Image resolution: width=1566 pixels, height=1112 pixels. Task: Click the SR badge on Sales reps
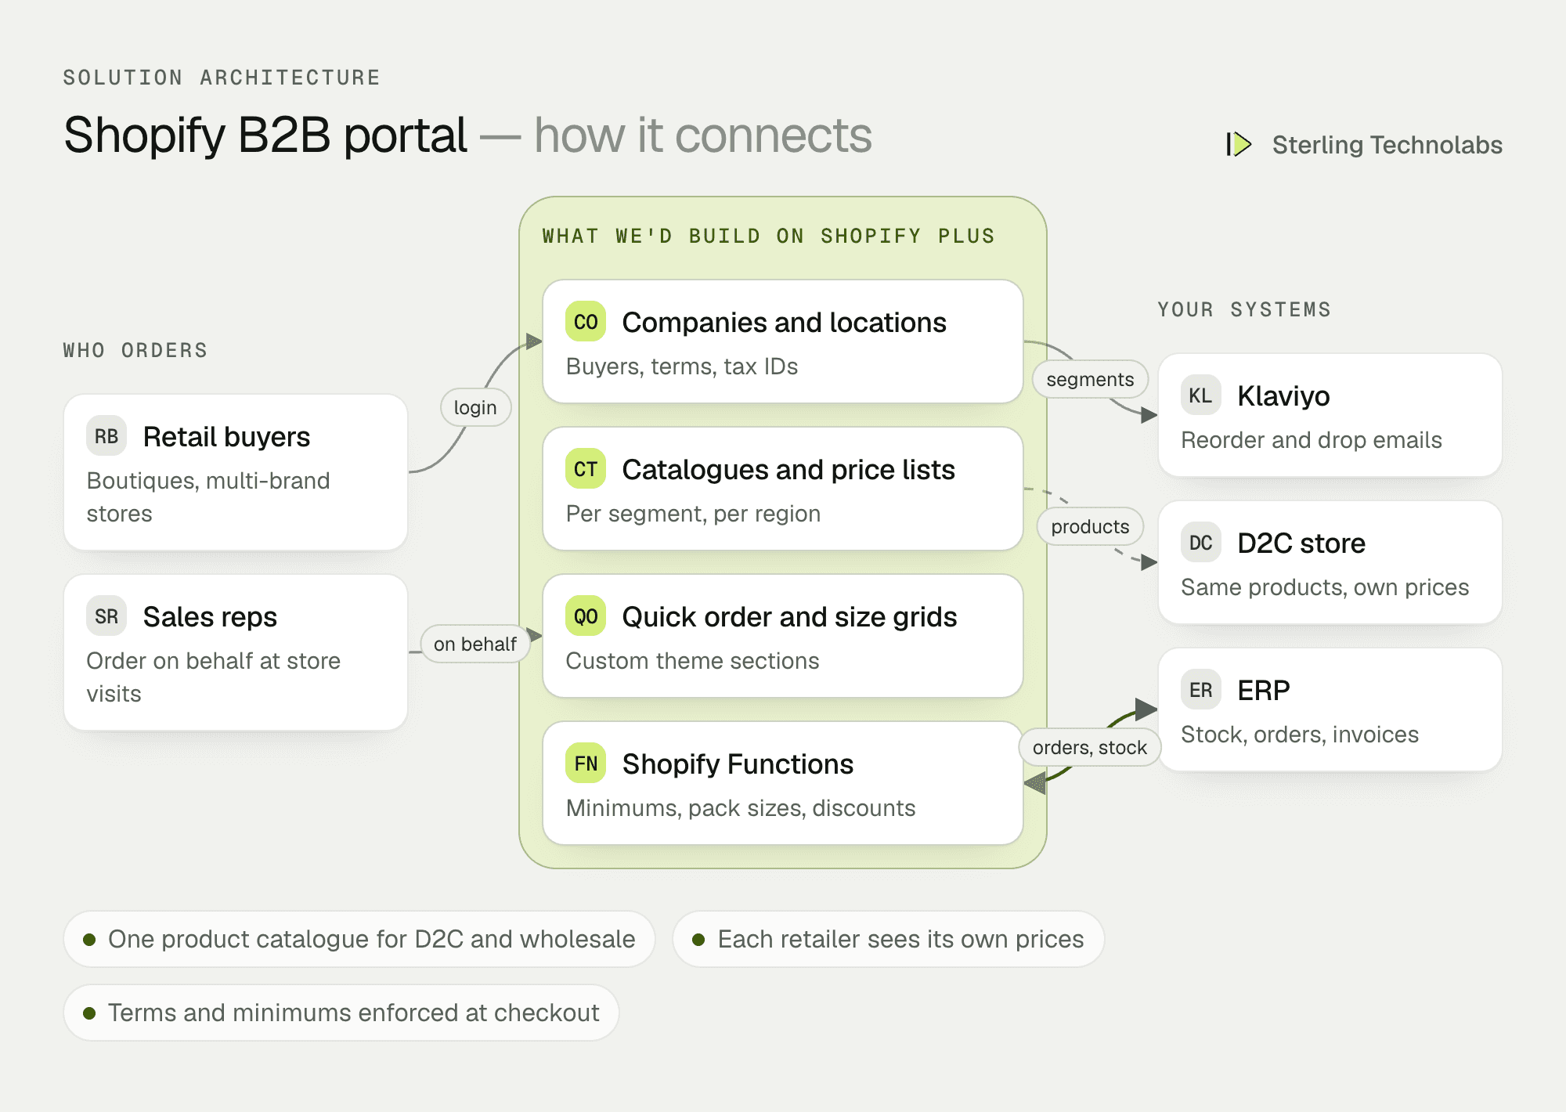(106, 616)
